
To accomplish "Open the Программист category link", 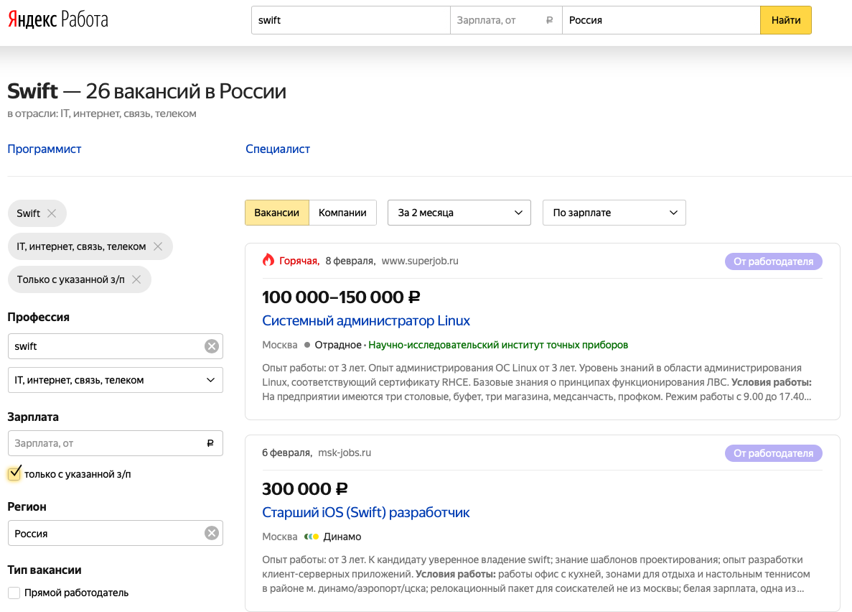I will 45,149.
